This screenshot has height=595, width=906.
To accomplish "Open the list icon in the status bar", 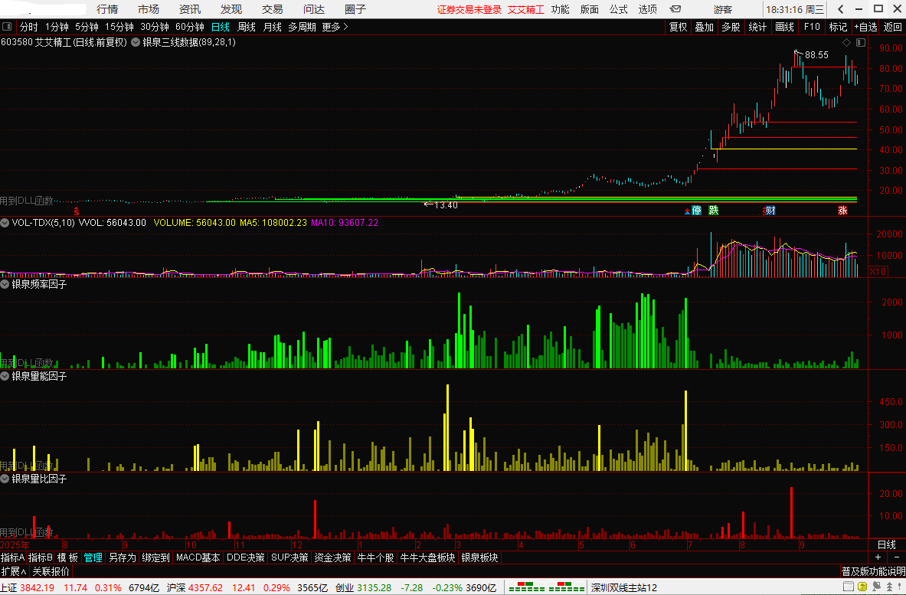I will 849,587.
